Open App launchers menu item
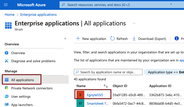The height and width of the screenshot is (107, 184). pos(22,105)
